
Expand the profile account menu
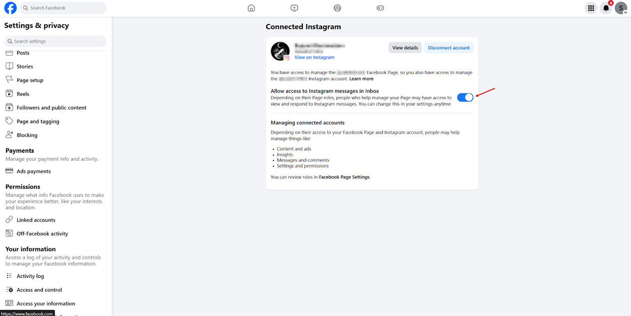pos(621,8)
